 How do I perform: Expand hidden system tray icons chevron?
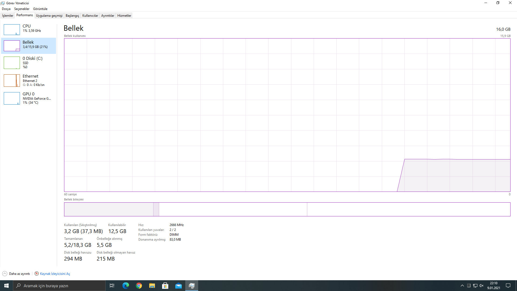click(x=462, y=286)
